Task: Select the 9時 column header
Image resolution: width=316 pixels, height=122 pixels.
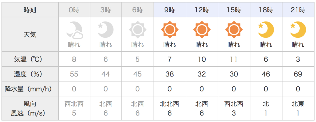Action: (170, 10)
